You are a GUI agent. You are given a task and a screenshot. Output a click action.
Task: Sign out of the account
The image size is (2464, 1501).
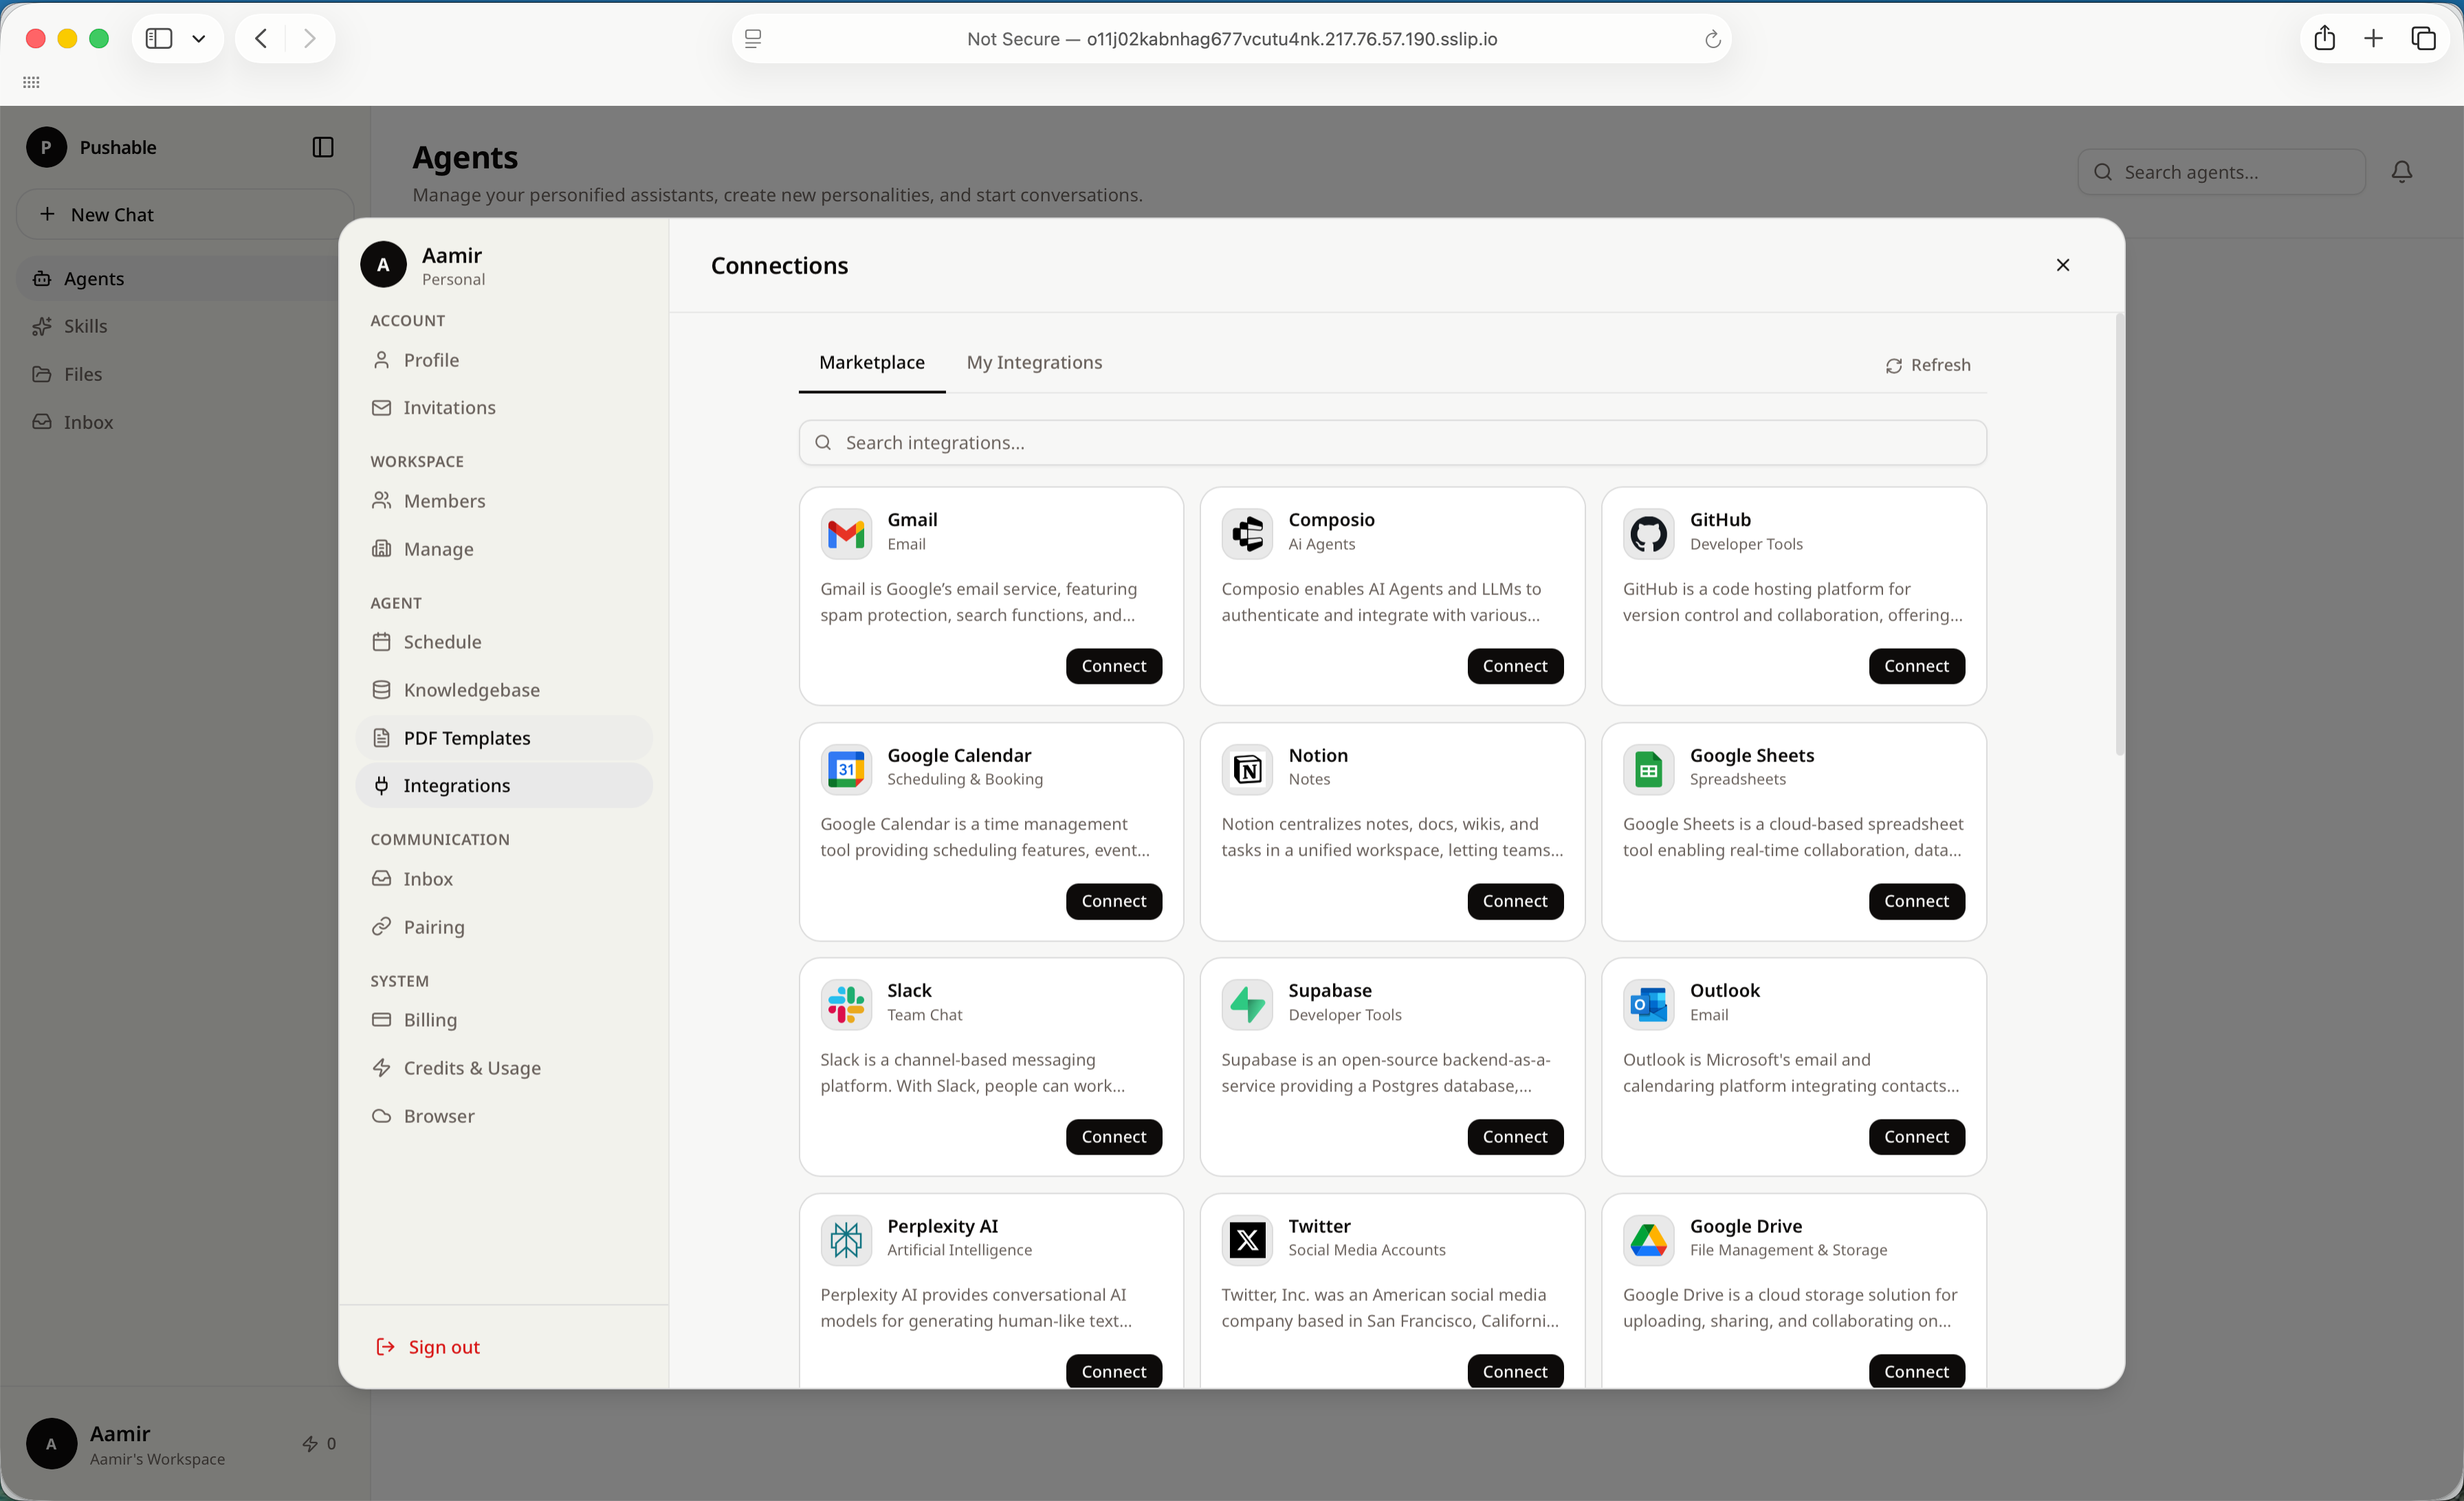427,1346
